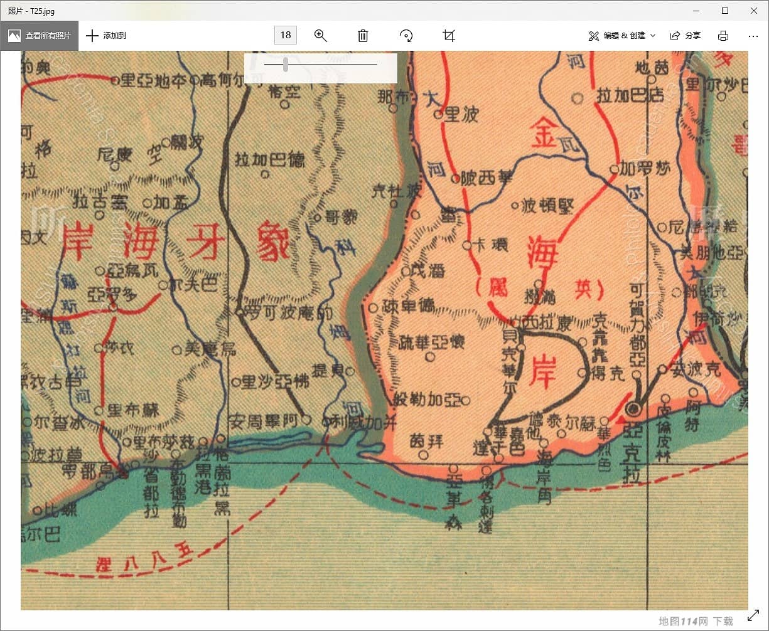Close the Photos window
769x631 pixels.
754,11
